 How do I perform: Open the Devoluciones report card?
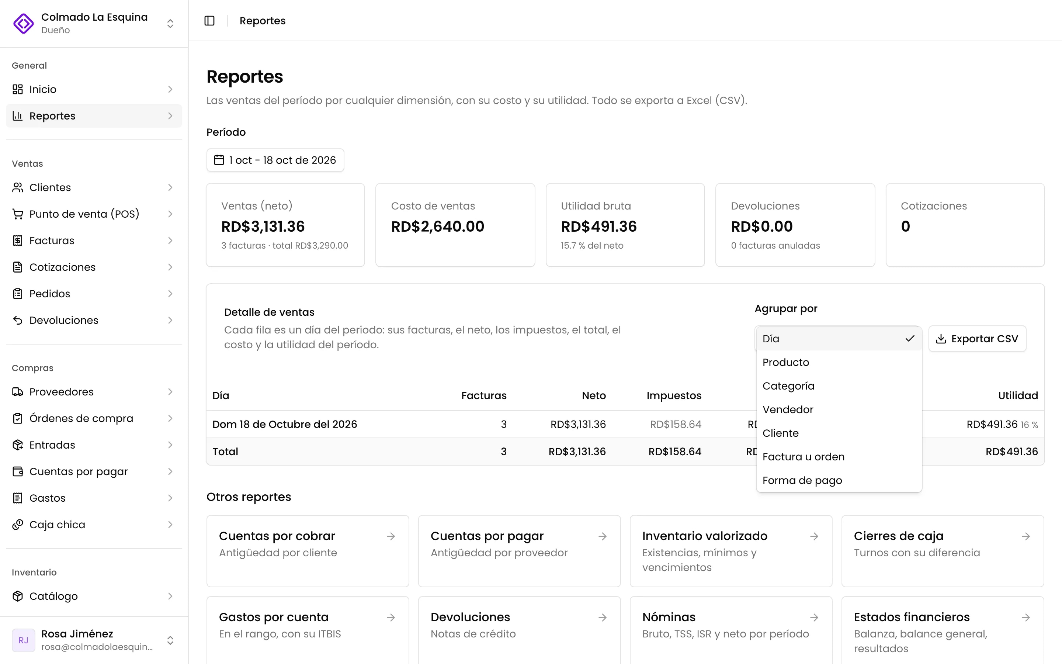pyautogui.click(x=519, y=630)
